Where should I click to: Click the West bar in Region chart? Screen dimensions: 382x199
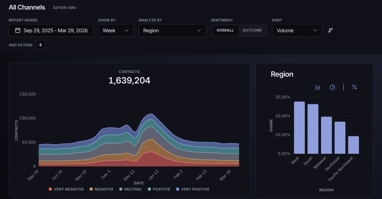pyautogui.click(x=299, y=128)
